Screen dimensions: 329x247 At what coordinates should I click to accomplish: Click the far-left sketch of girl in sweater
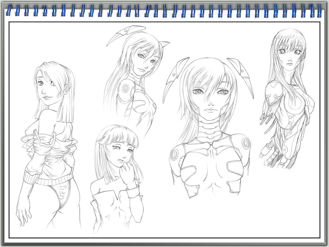(49, 144)
